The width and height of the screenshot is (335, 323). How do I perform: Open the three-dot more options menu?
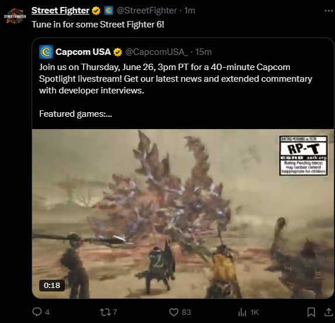click(329, 11)
